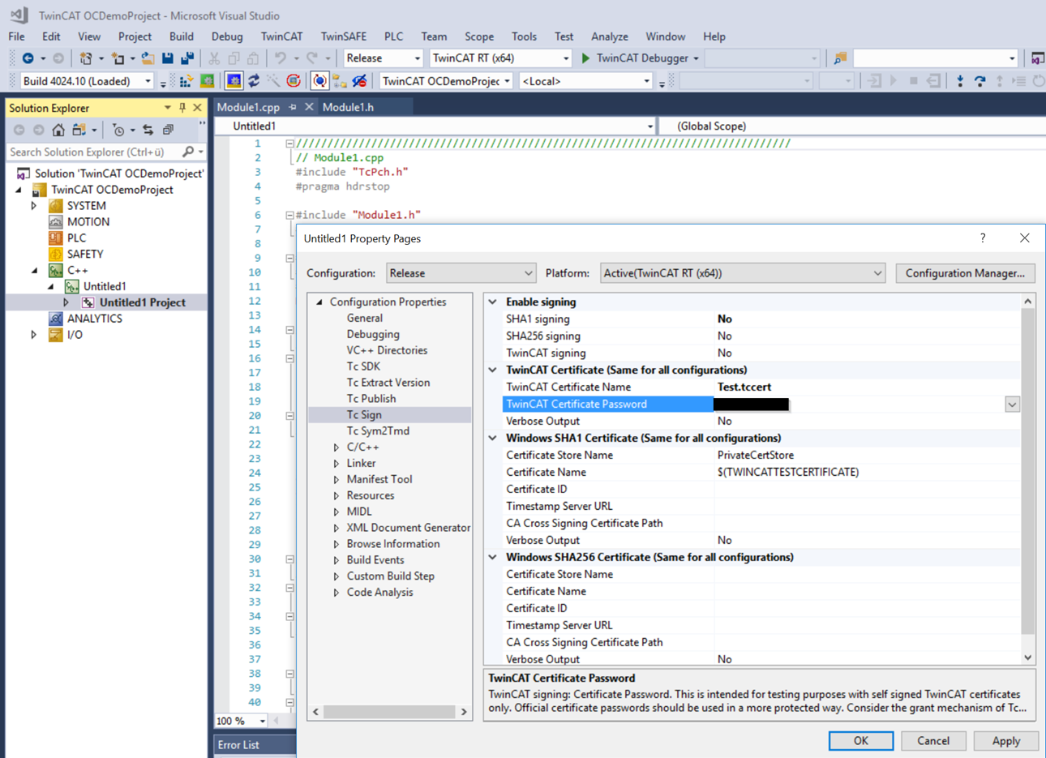Open the PLC menu
Viewport: 1046px width, 758px height.
point(393,36)
